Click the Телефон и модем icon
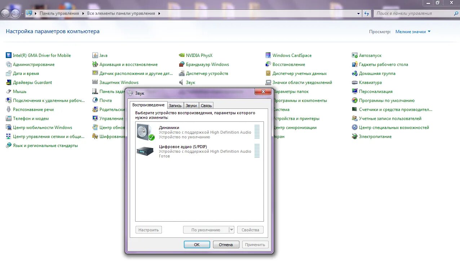 pyautogui.click(x=9, y=118)
